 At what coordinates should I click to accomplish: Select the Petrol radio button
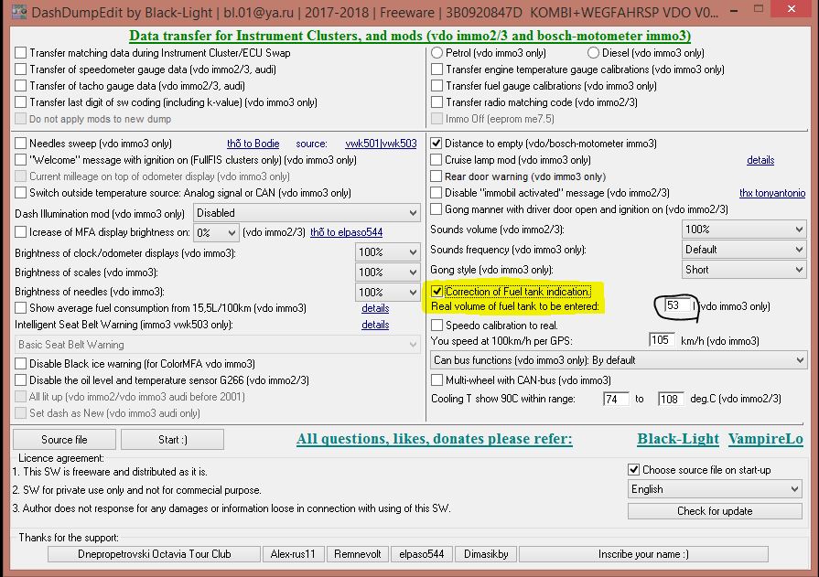click(436, 53)
